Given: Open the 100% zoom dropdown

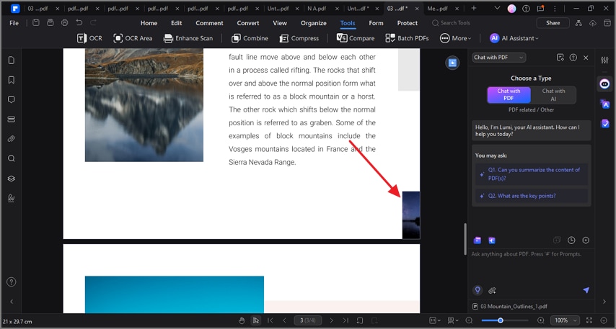Looking at the screenshot, I should pyautogui.click(x=565, y=320).
